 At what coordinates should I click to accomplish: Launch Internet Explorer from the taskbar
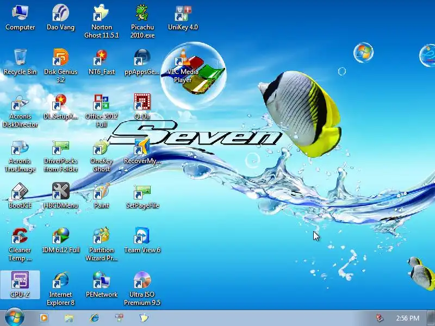[x=94, y=318]
